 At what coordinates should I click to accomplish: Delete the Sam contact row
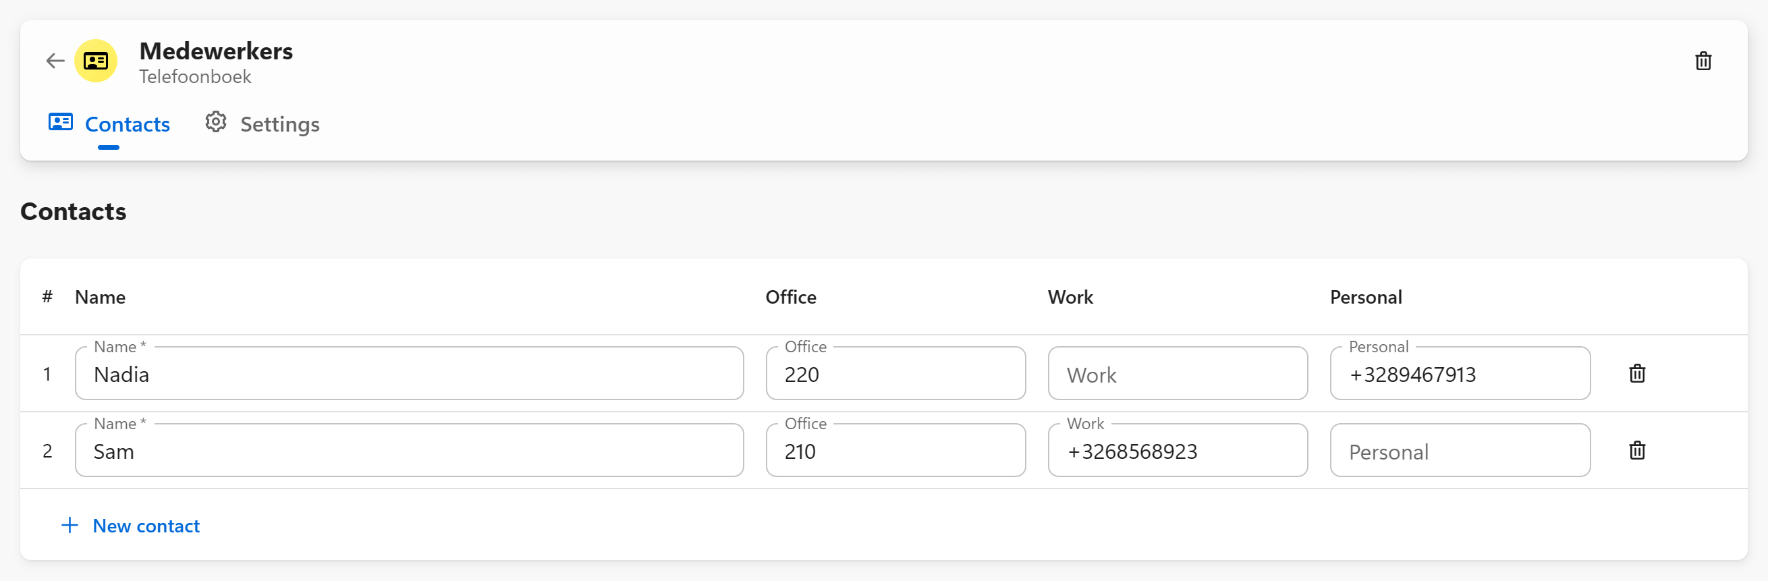click(x=1637, y=451)
